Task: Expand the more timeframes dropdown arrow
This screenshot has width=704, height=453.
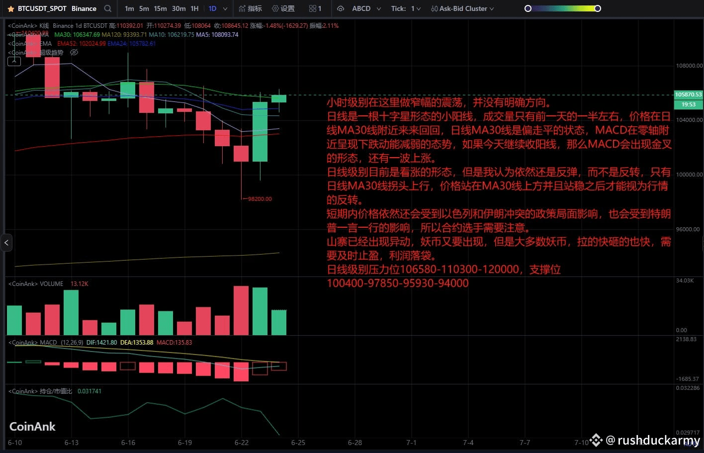Action: tap(225, 8)
